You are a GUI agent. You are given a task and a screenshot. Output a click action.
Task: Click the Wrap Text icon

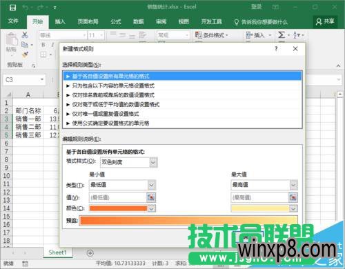point(143,35)
